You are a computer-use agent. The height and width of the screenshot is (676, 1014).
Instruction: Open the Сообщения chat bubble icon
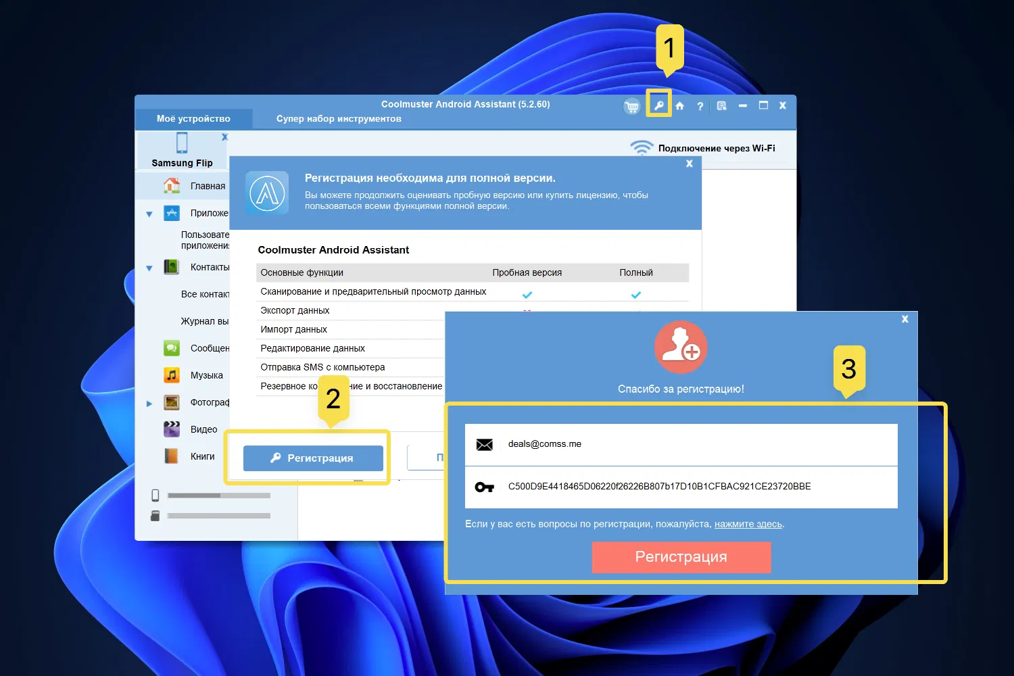(172, 348)
